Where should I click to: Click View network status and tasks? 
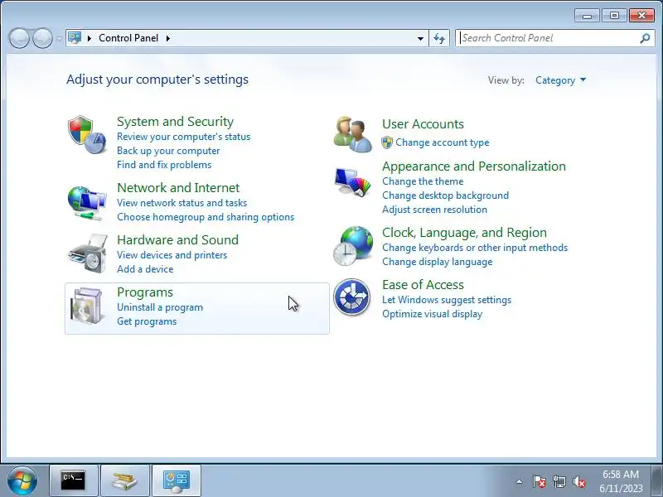click(x=181, y=203)
